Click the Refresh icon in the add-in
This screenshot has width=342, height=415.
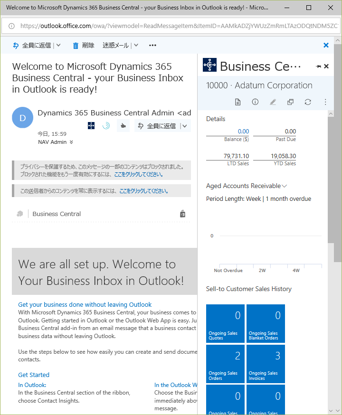(308, 102)
